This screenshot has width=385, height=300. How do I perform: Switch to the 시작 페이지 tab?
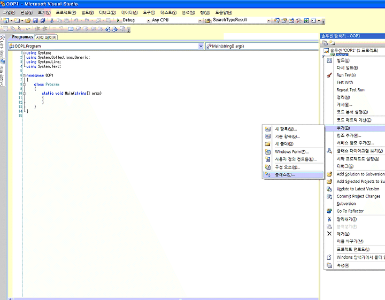pyautogui.click(x=46, y=37)
